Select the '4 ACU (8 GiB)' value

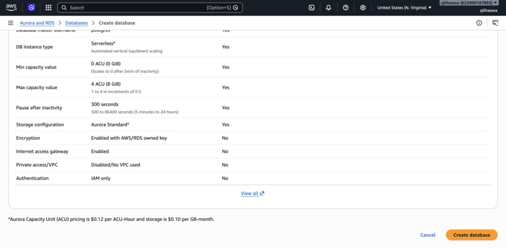point(106,84)
